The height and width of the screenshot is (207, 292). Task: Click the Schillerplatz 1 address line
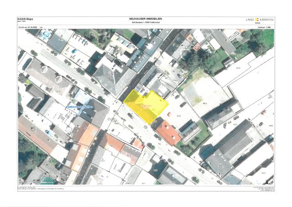(x=146, y=23)
